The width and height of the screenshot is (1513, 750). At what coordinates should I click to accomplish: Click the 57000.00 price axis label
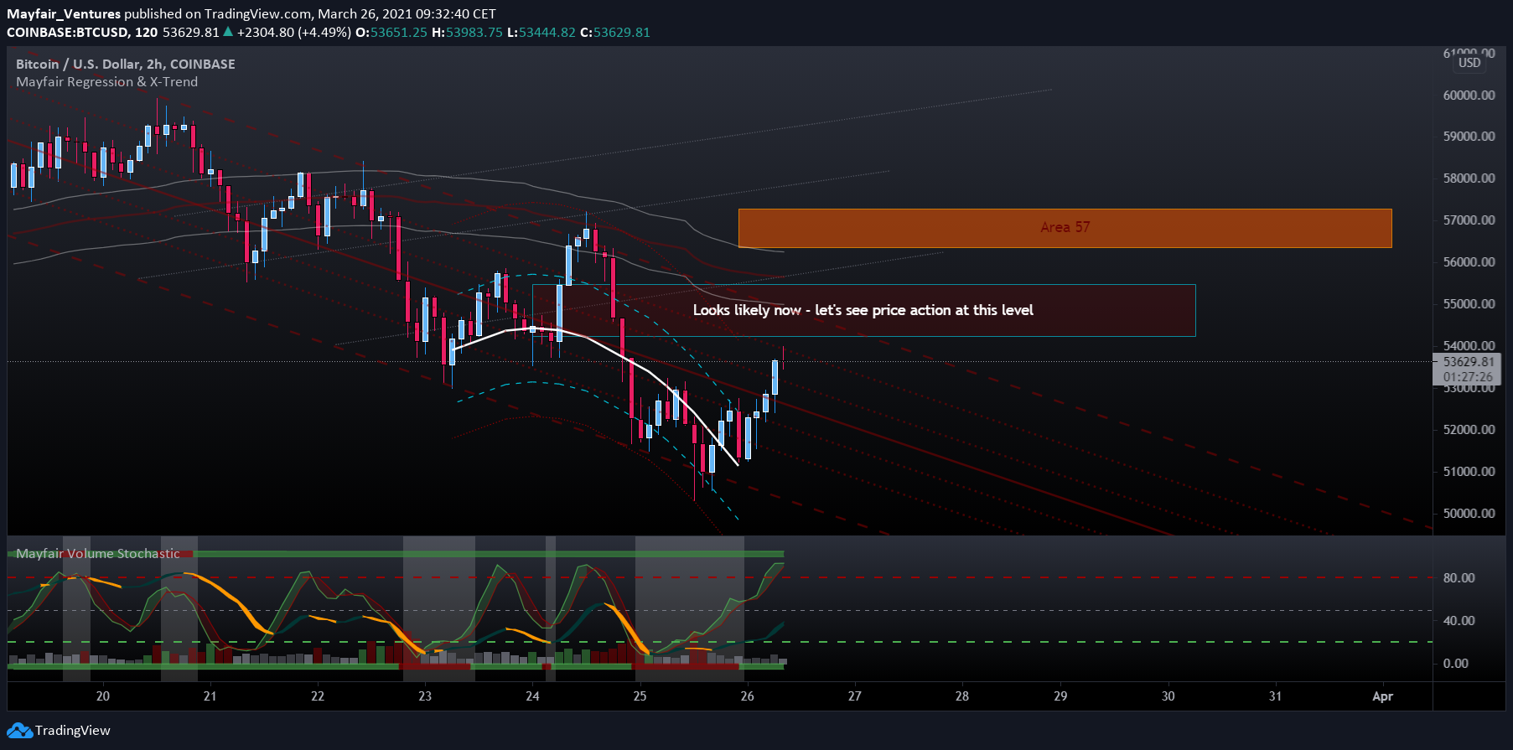[x=1469, y=220]
